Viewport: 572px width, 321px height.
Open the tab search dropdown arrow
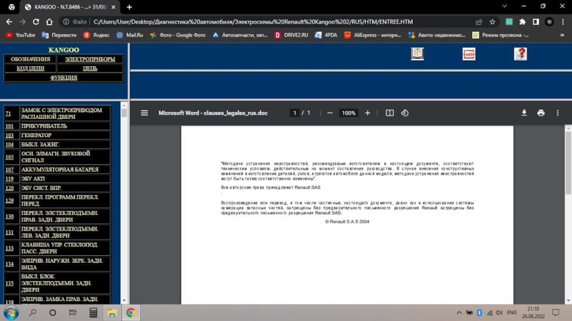tap(505, 6)
